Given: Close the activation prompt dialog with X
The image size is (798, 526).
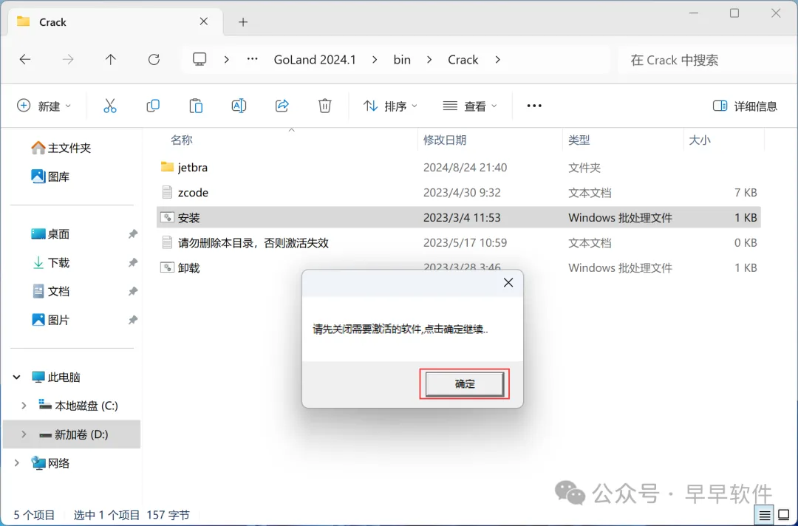Looking at the screenshot, I should click(x=508, y=282).
